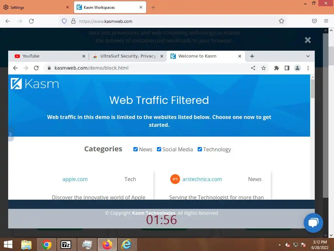334x251 pixels.
Task: Launch Google Chrome from taskbar
Action: 46,244
